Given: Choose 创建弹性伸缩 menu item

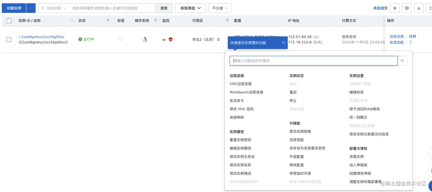Looking at the screenshot, I should pyautogui.click(x=360, y=173).
